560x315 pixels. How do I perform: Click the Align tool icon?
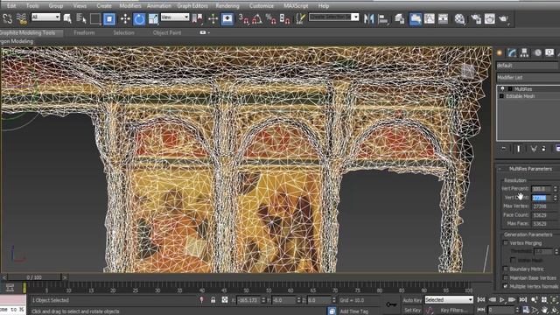[x=383, y=18]
